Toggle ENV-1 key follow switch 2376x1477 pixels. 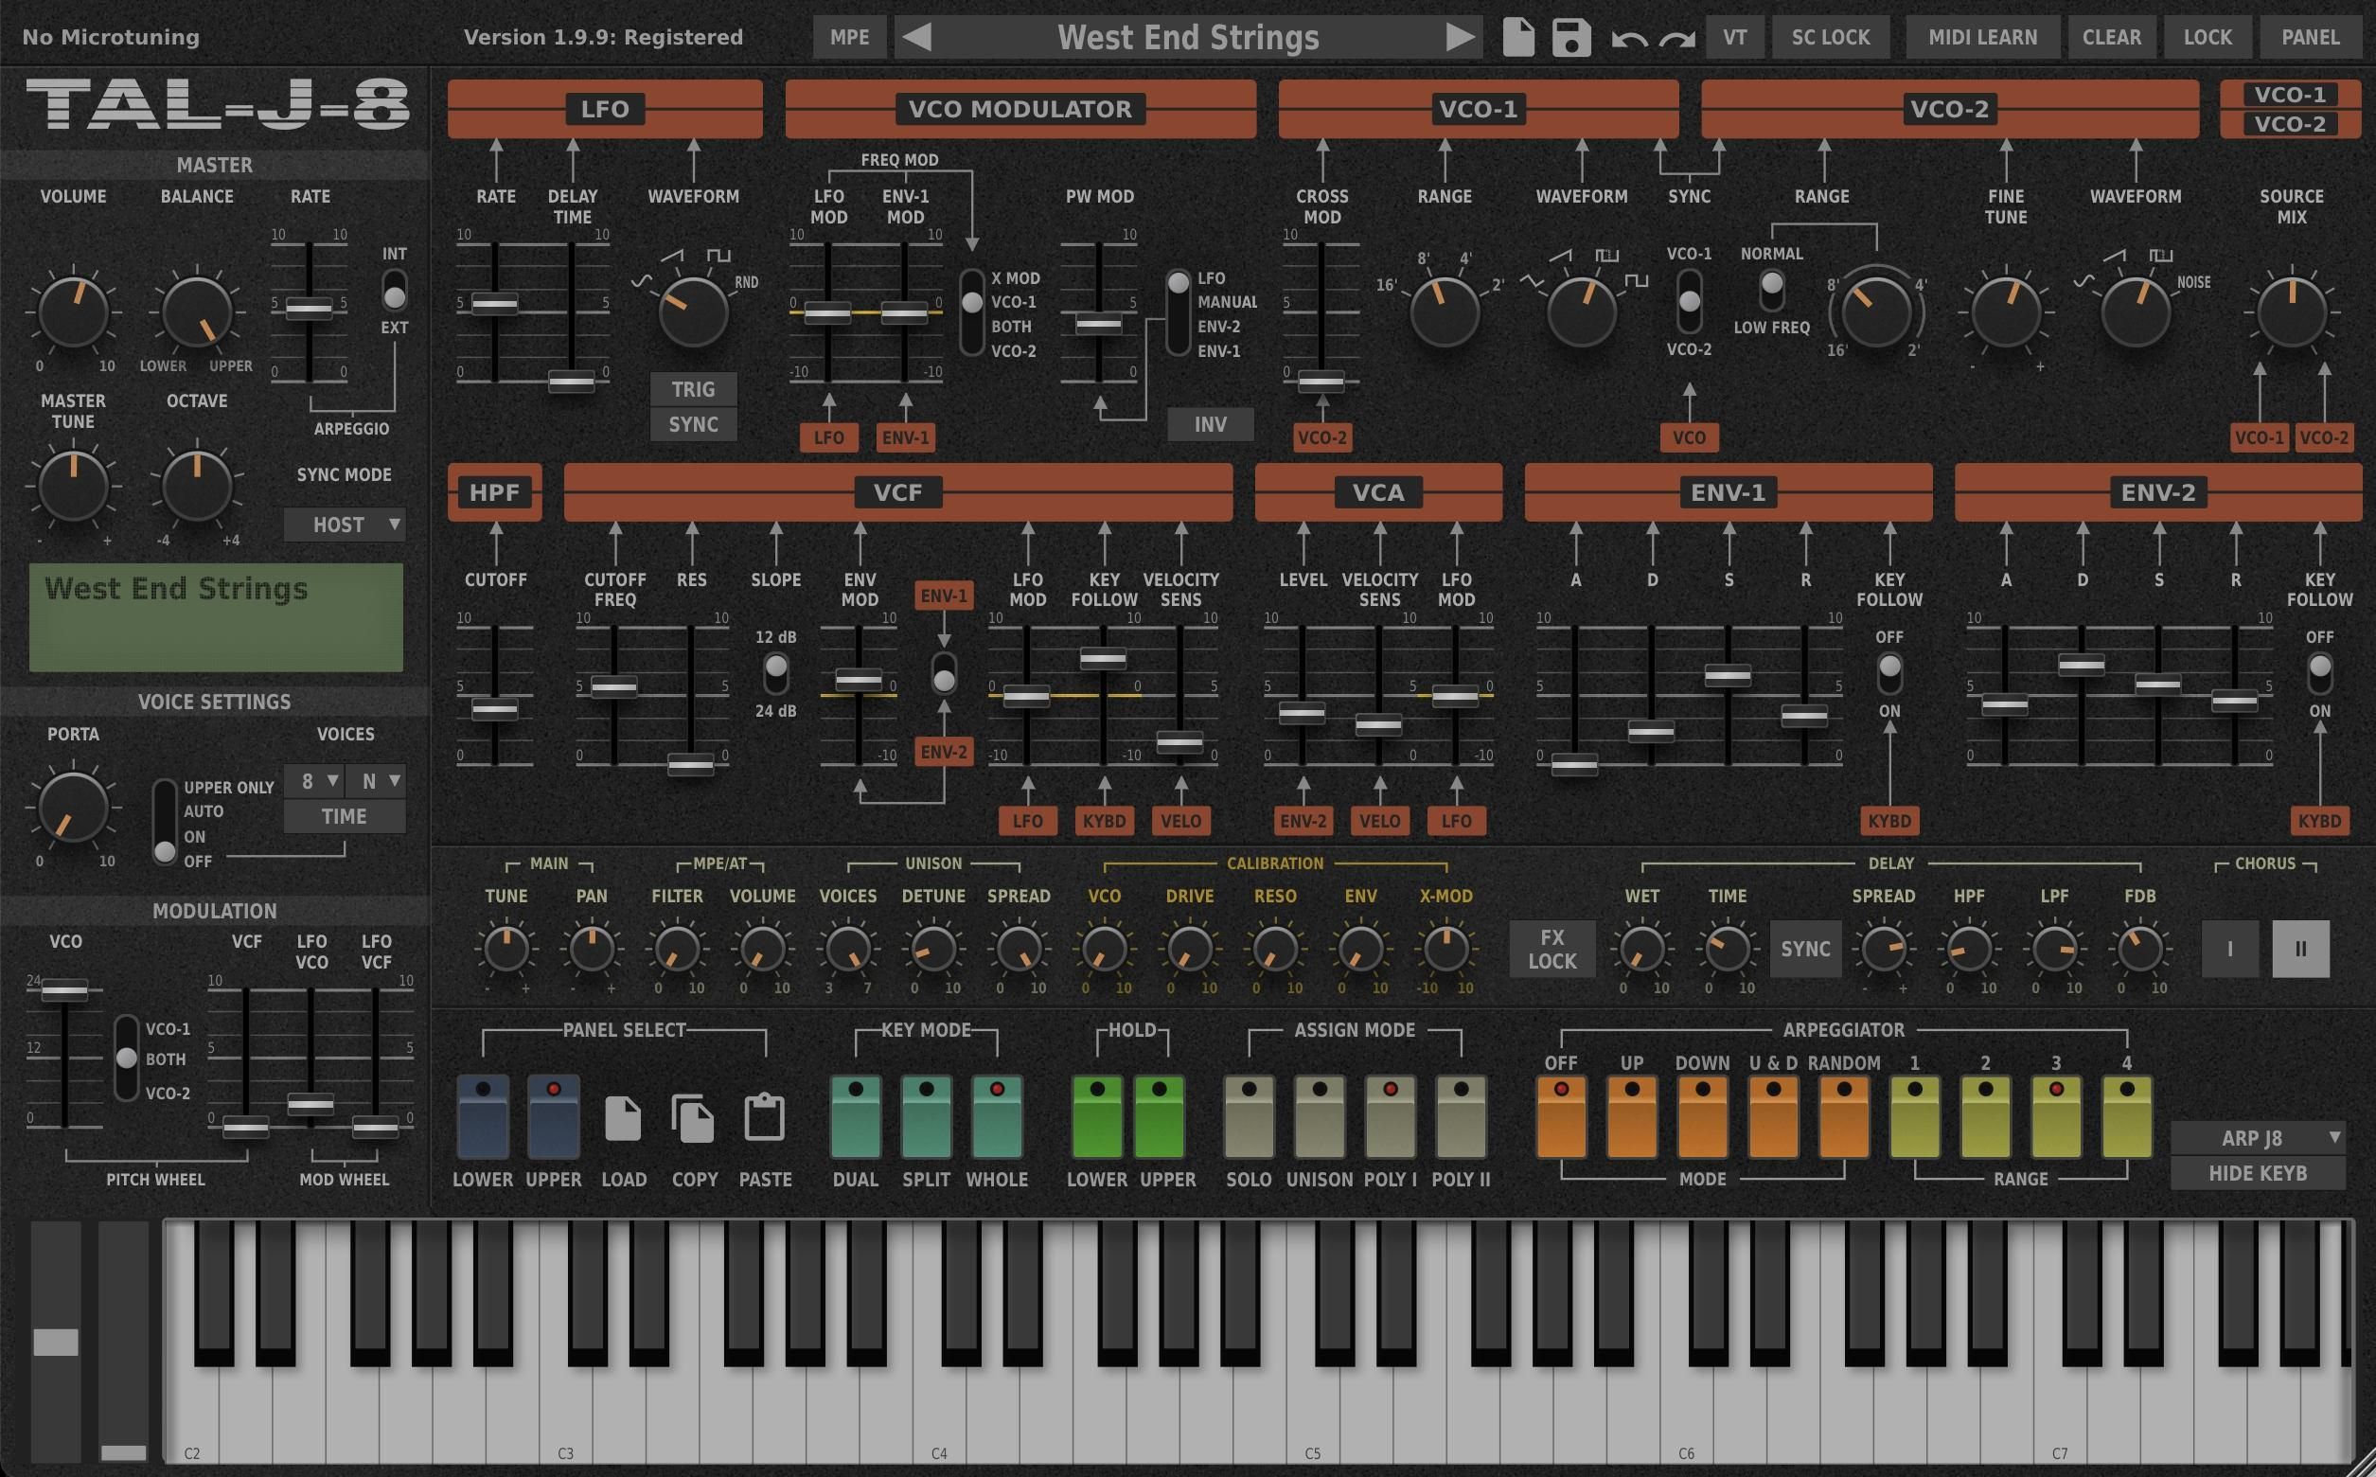(x=1888, y=672)
